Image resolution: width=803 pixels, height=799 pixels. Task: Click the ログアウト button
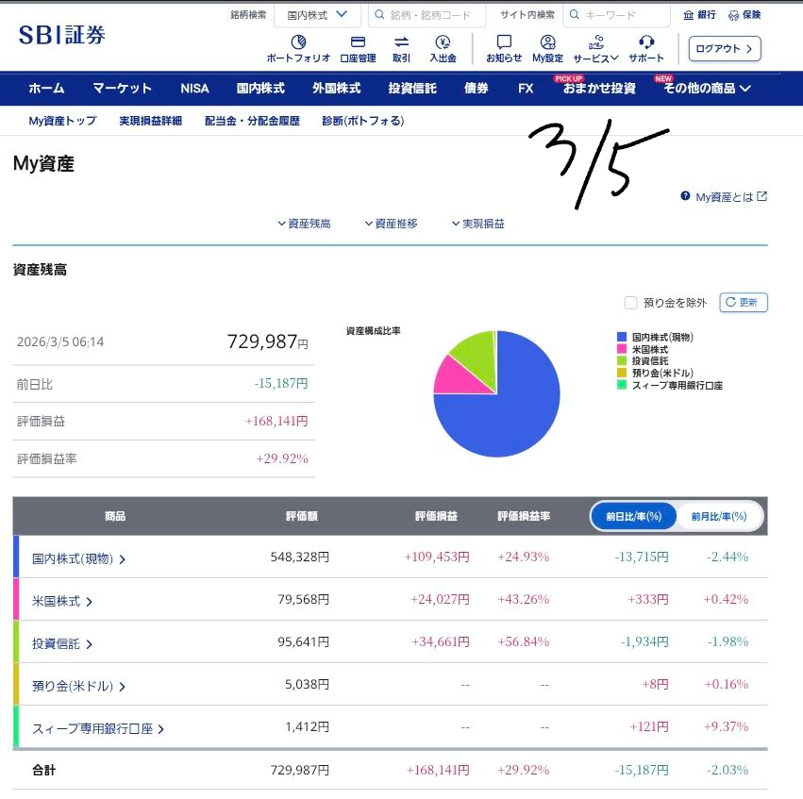724,48
